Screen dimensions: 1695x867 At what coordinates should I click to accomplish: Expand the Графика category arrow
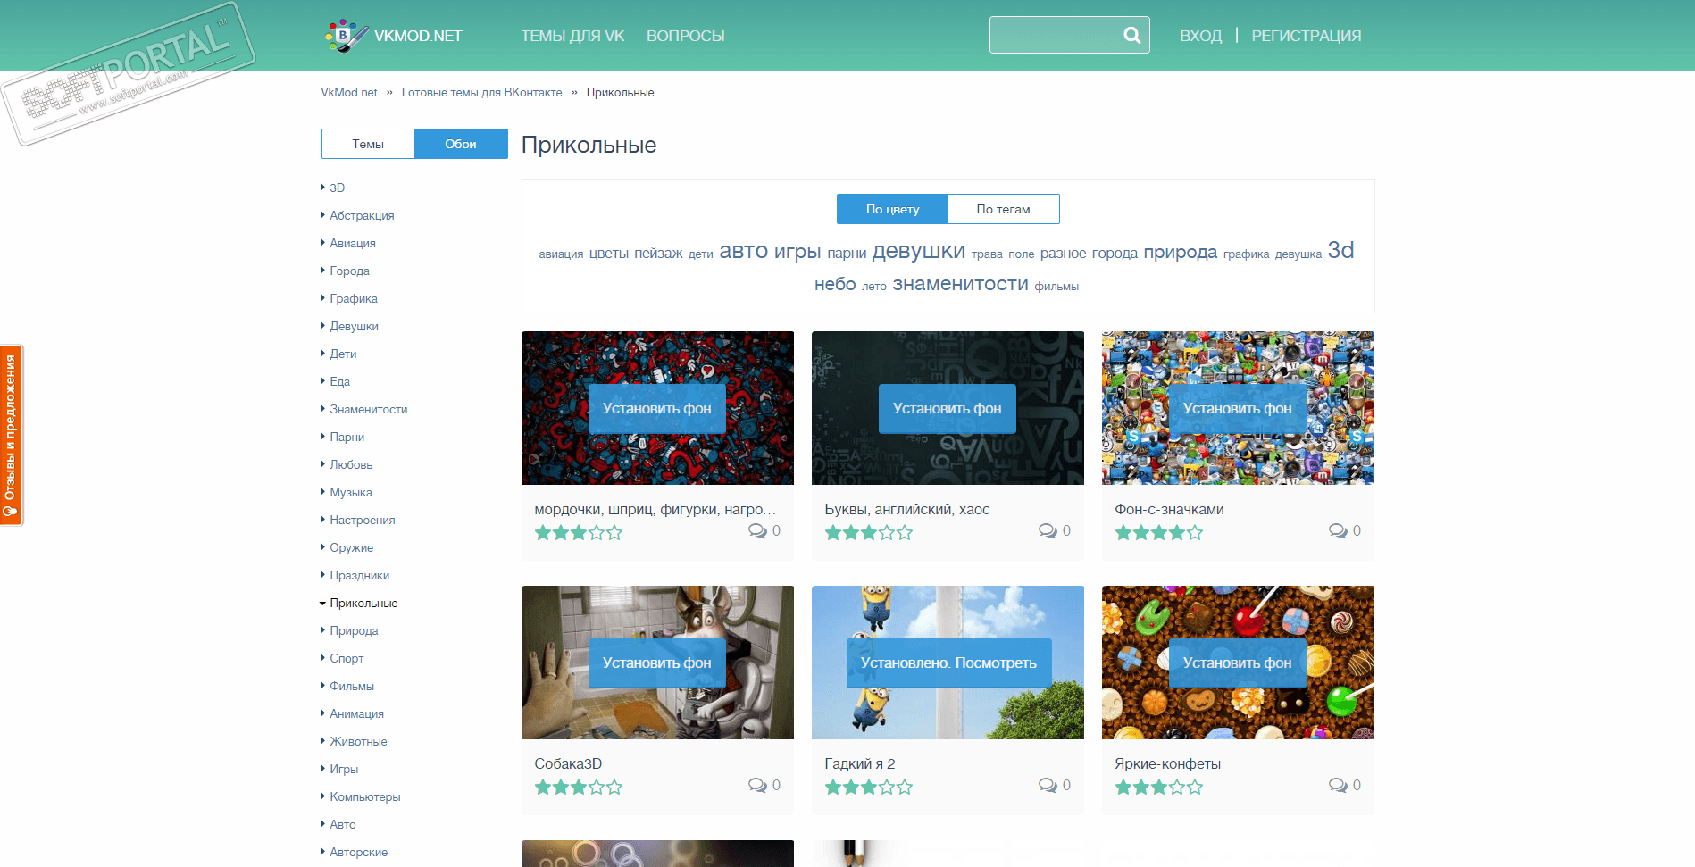point(323,298)
